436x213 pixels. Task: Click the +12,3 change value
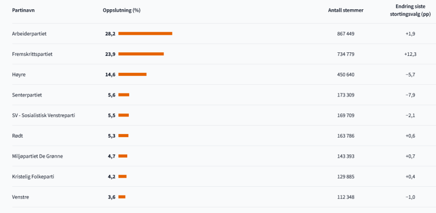tap(410, 54)
